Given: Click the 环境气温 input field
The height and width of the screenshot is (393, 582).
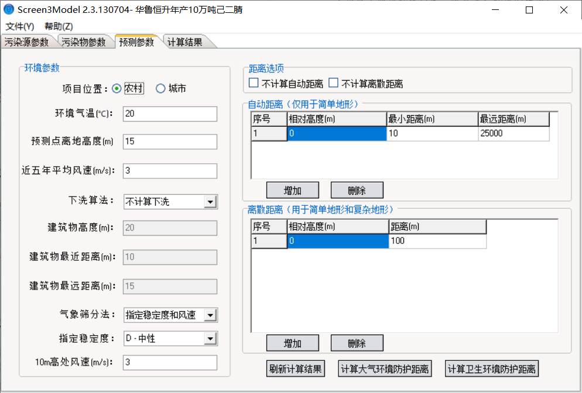Looking at the screenshot, I should pyautogui.click(x=170, y=113).
